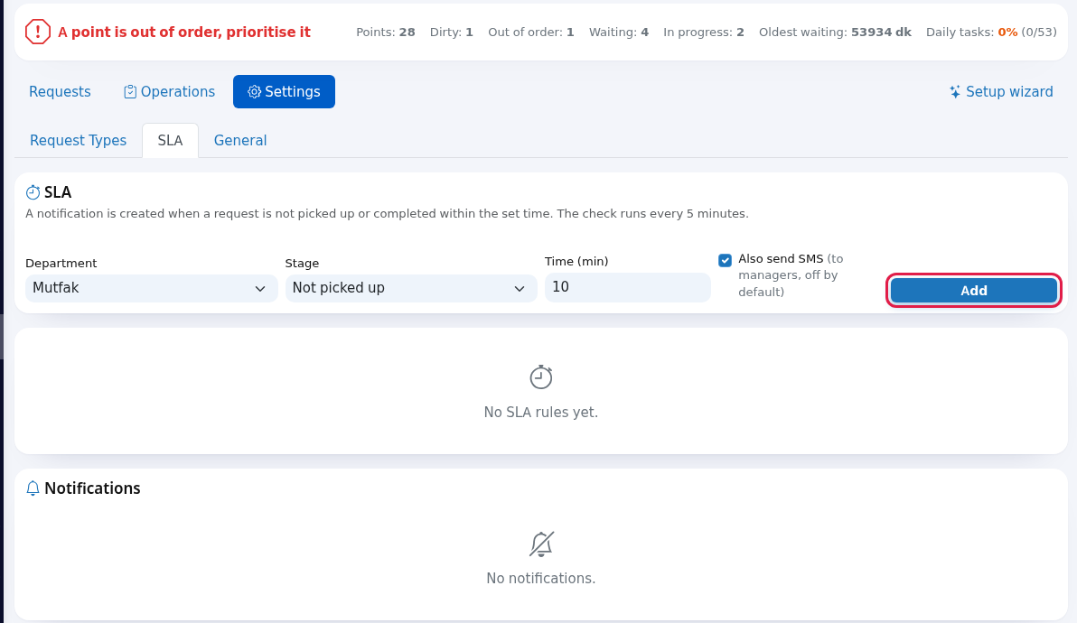Click the No notifications message

[541, 579]
